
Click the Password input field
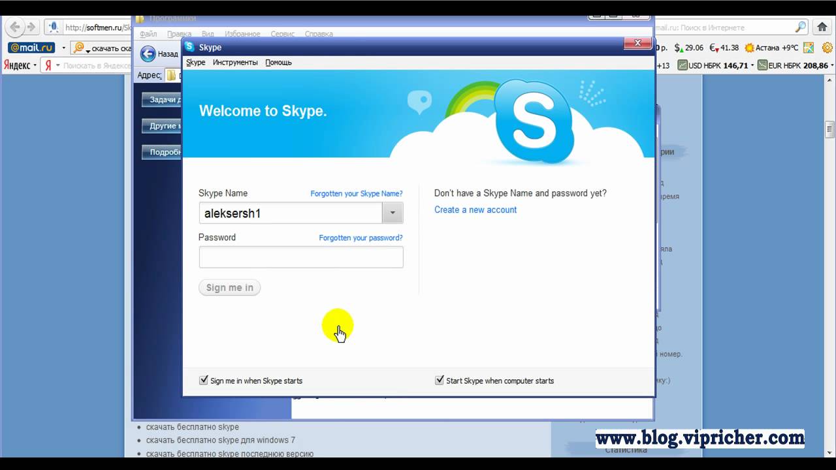pos(301,257)
